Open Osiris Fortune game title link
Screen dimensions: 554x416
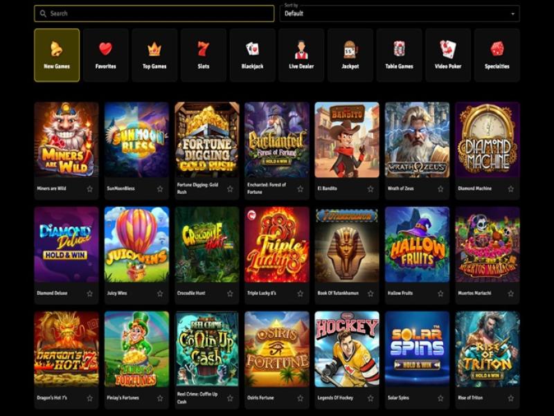coord(260,398)
